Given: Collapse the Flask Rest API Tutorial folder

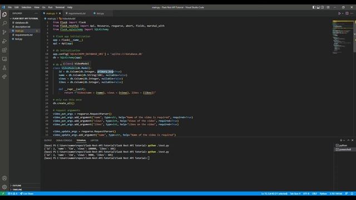Looking at the screenshot, I should point(25,18).
